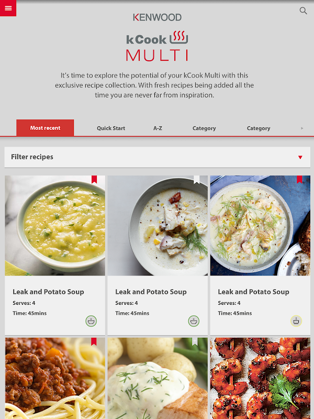Switch to the A-Z tab

[x=158, y=128]
